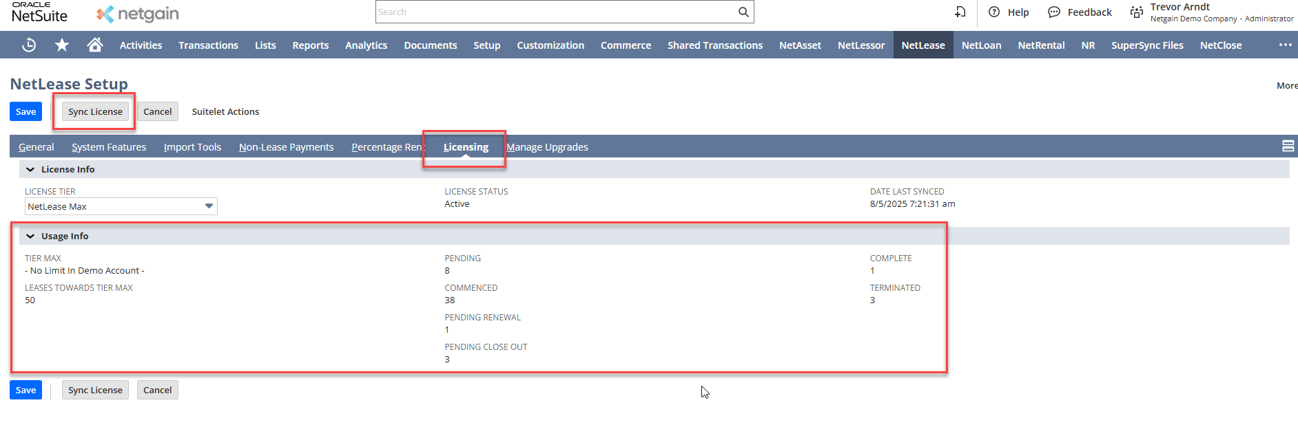The image size is (1298, 440).
Task: Open the Setup menu
Action: point(486,45)
